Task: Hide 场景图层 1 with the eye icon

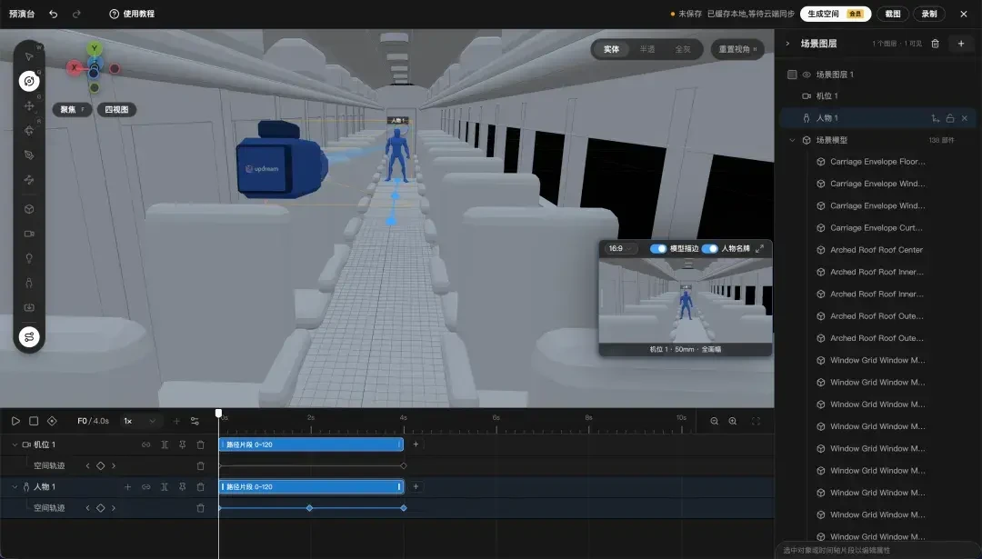Action: click(807, 75)
